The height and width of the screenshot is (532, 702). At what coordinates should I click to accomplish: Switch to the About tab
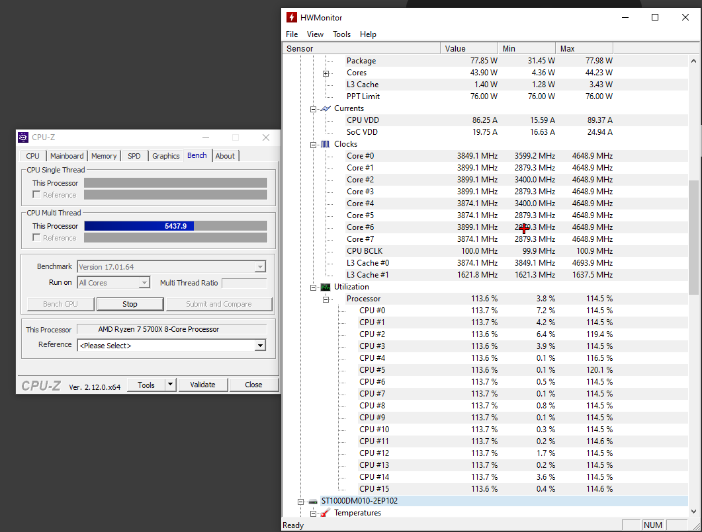coord(225,156)
